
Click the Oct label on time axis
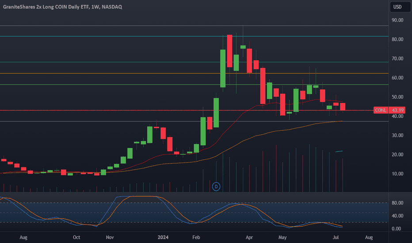pyautogui.click(x=76, y=237)
